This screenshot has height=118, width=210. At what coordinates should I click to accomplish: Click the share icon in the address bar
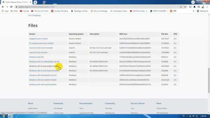coord(181,7)
